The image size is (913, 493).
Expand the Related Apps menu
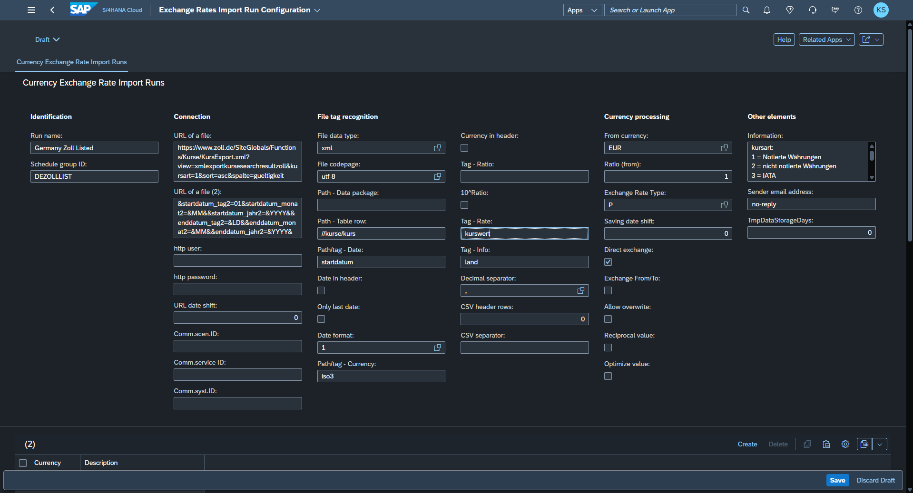(x=826, y=39)
